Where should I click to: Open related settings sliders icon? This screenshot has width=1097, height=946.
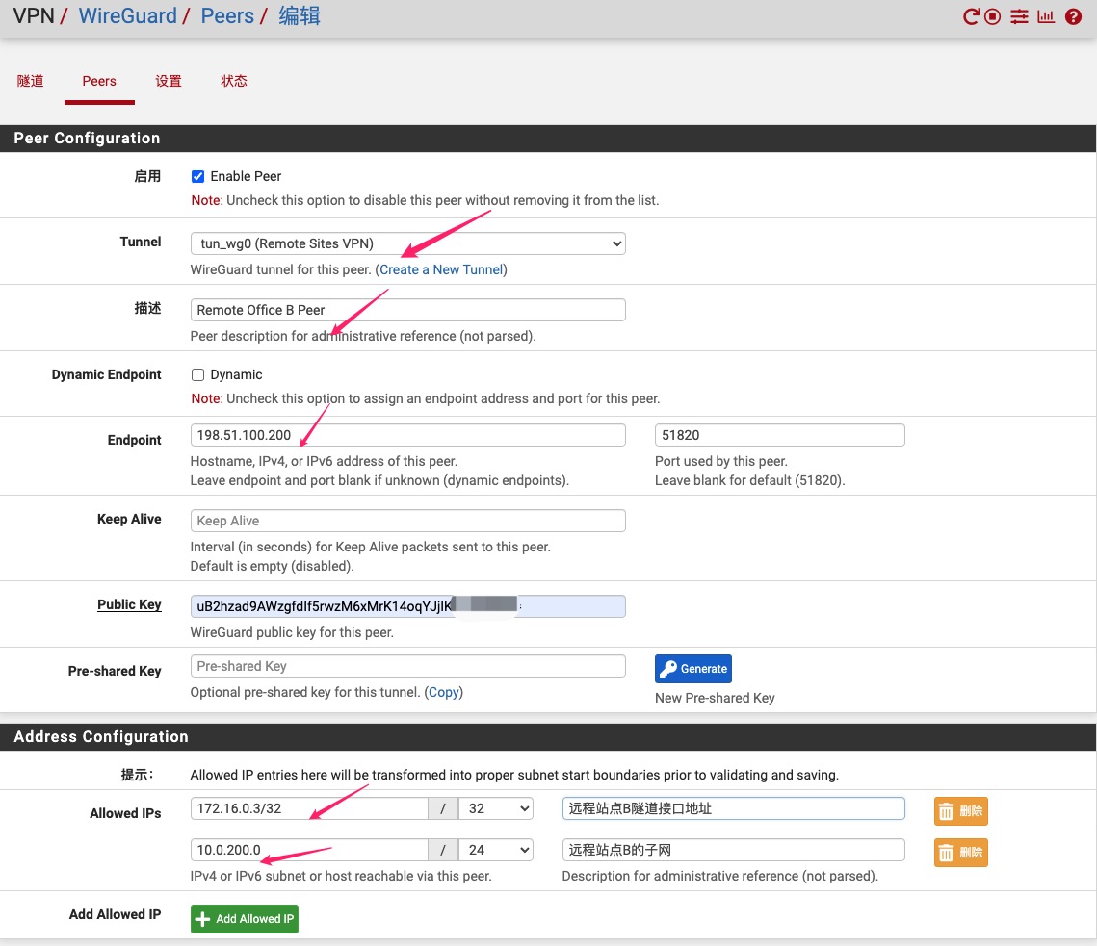click(x=1020, y=16)
